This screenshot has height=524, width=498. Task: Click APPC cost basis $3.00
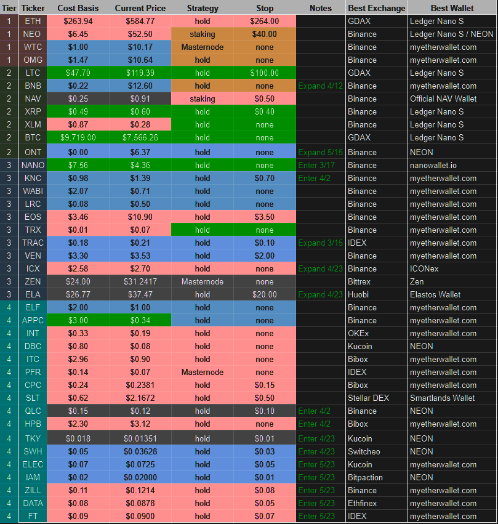click(78, 320)
